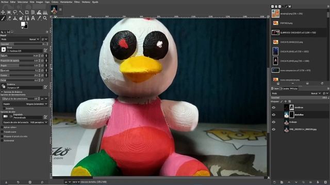Select the Clone stamp tool
The image size is (330, 185).
pyautogui.click(x=15, y=18)
